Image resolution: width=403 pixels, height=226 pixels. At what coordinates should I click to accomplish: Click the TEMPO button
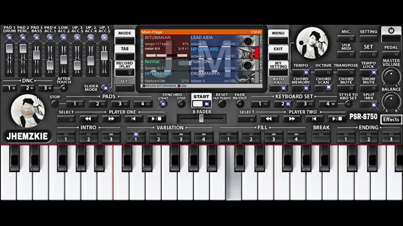(301, 73)
